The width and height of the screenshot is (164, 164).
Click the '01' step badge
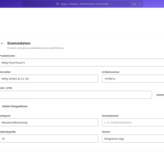[2, 43]
